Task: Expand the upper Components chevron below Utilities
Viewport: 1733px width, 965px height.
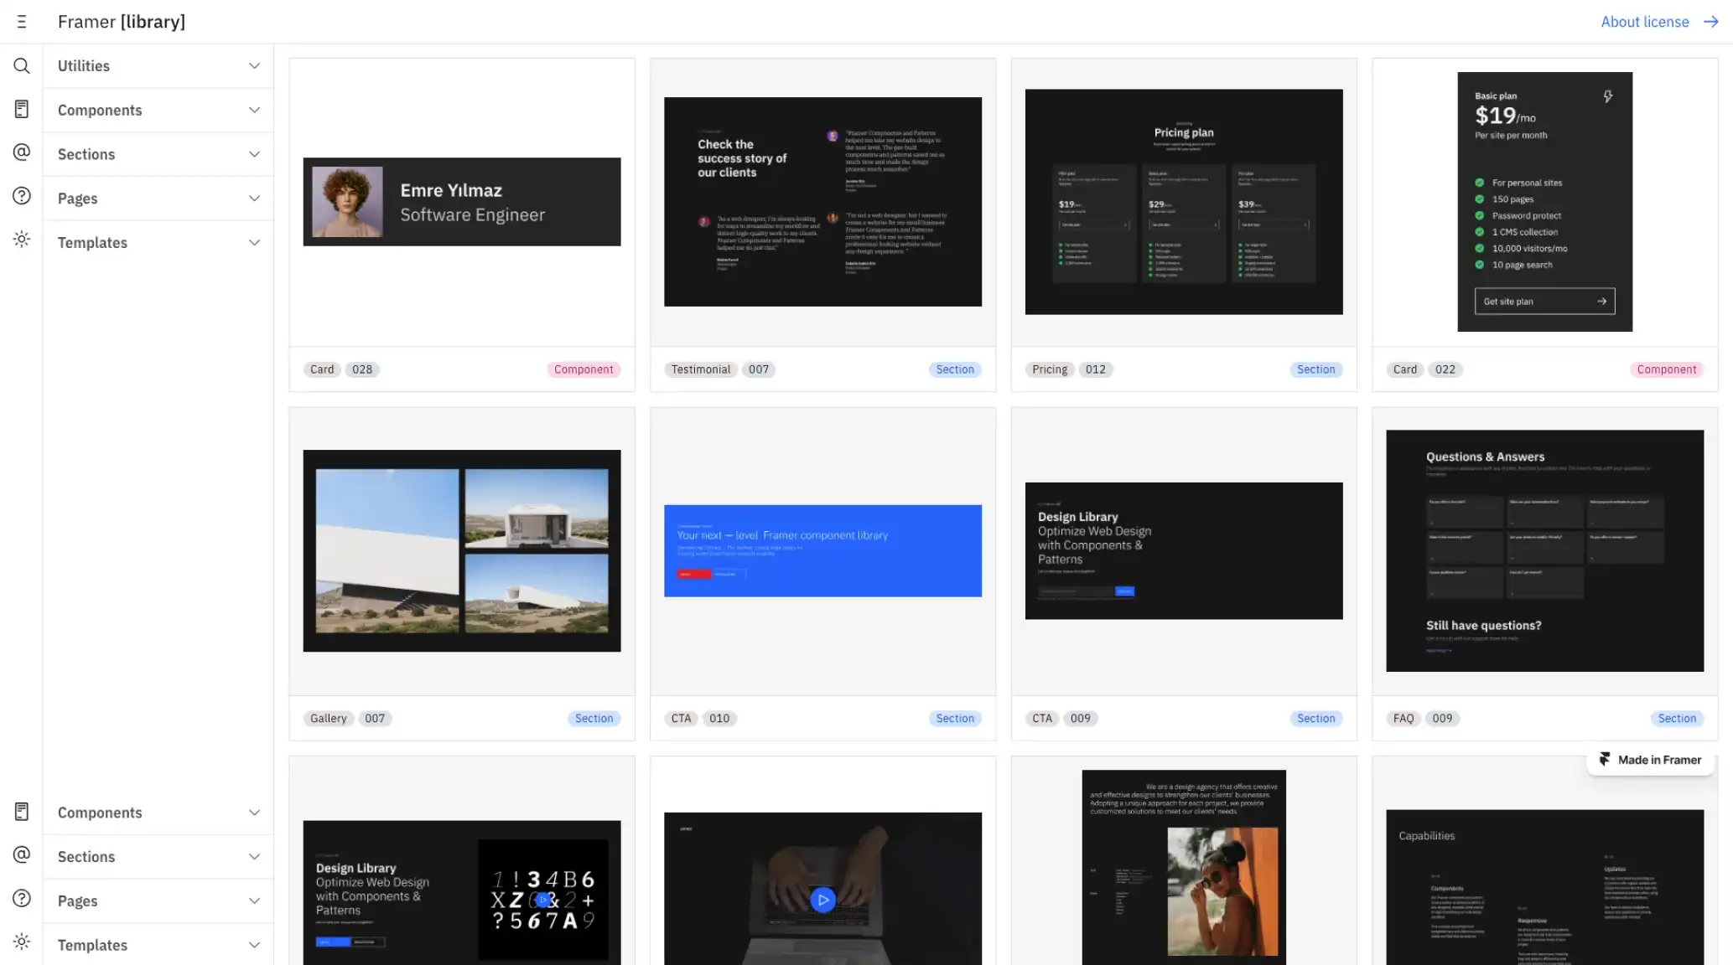Action: (x=254, y=111)
